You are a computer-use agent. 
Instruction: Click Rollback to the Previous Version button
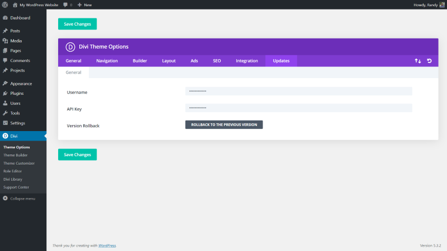pyautogui.click(x=224, y=124)
